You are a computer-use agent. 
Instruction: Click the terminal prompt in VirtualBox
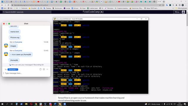tap(62, 92)
